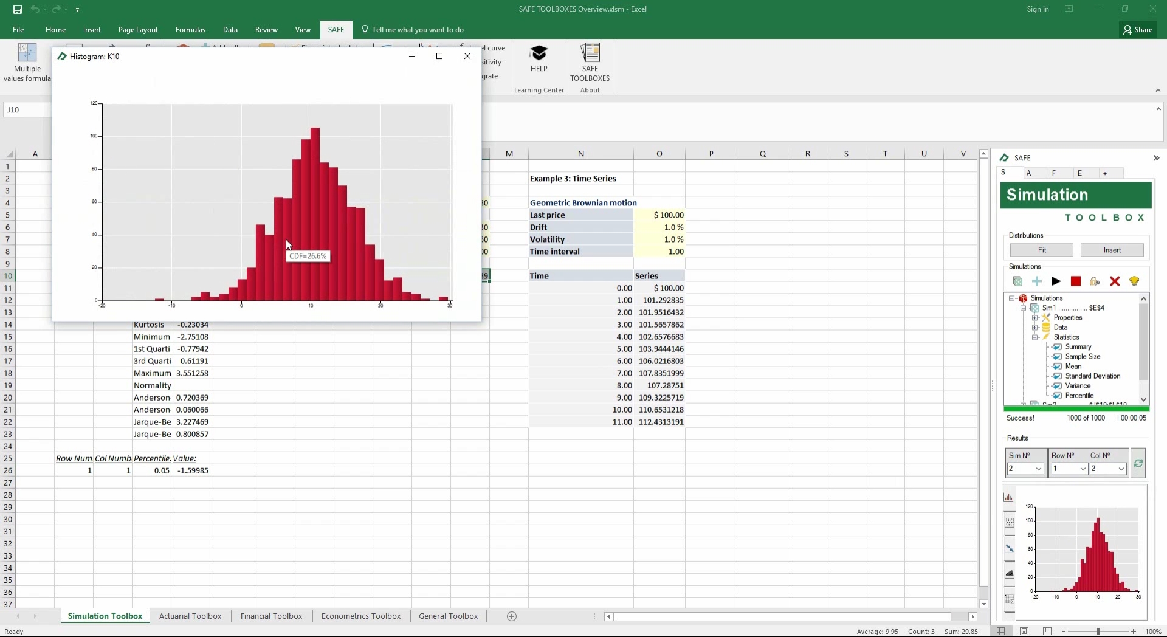Add a new sheet with the plus icon
Viewport: 1167px width, 637px height.
coord(512,616)
